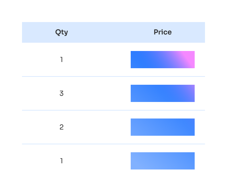Click the lightest blue price bar in the last row

pos(162,161)
